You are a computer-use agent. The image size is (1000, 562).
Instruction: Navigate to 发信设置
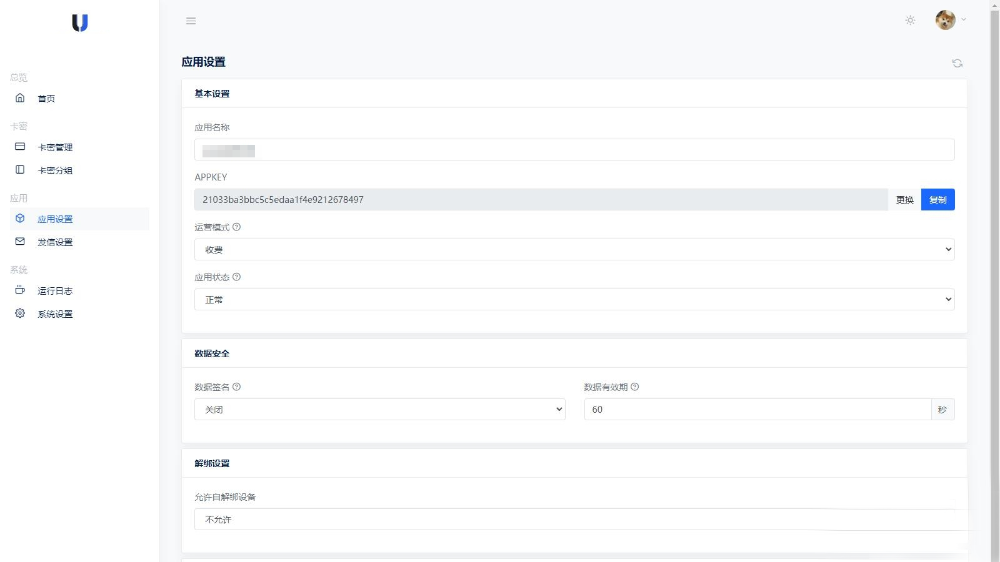79,242
